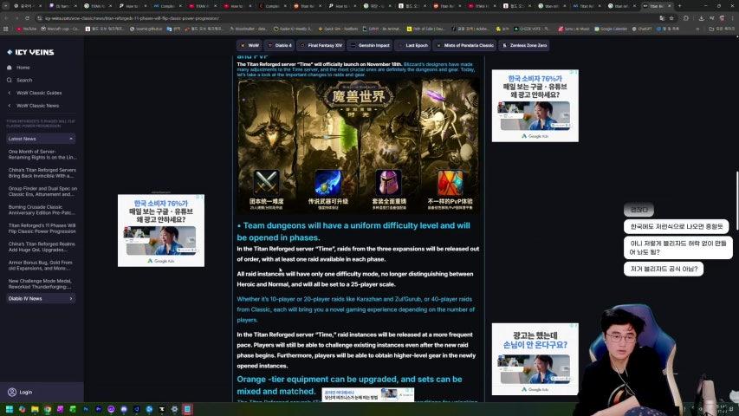The image size is (739, 416).
Task: Click the browser reload button
Action: [27, 18]
